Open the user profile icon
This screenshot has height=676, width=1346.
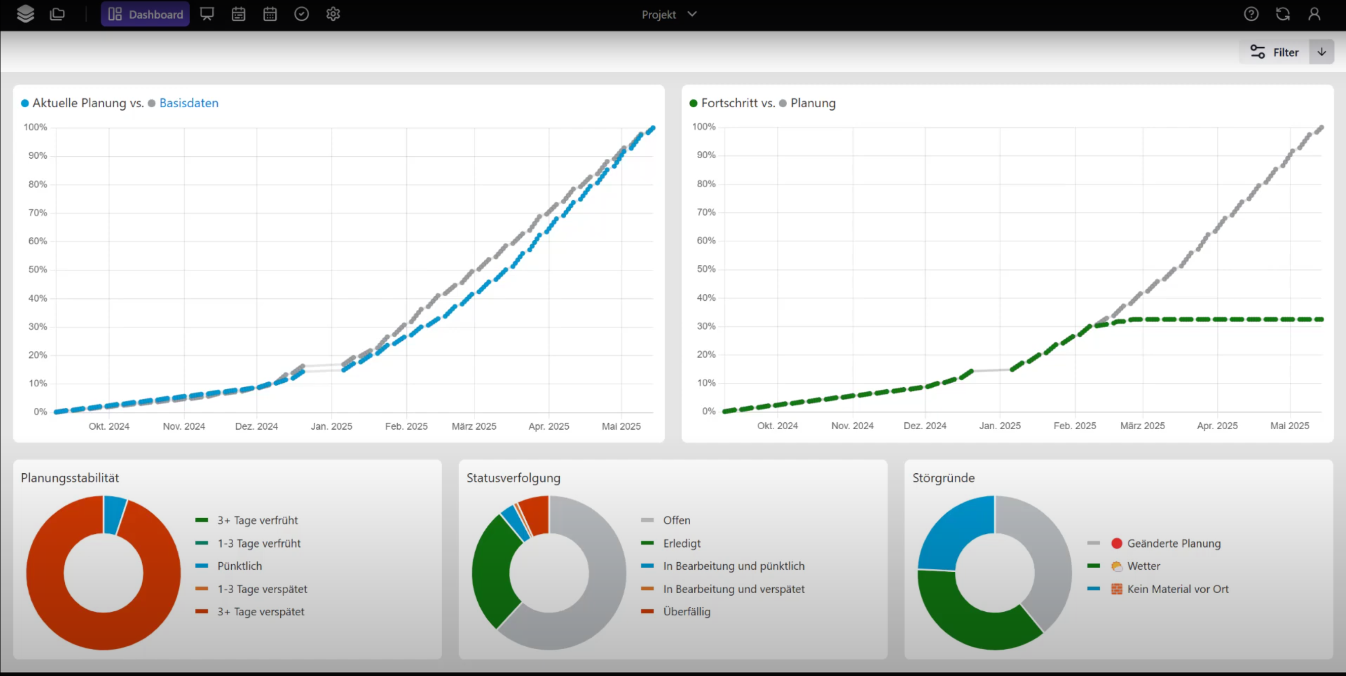[1314, 14]
